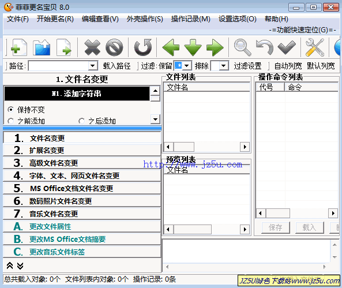Click the circular prohibit/clear icon
342x288 pixels.
(x=114, y=47)
